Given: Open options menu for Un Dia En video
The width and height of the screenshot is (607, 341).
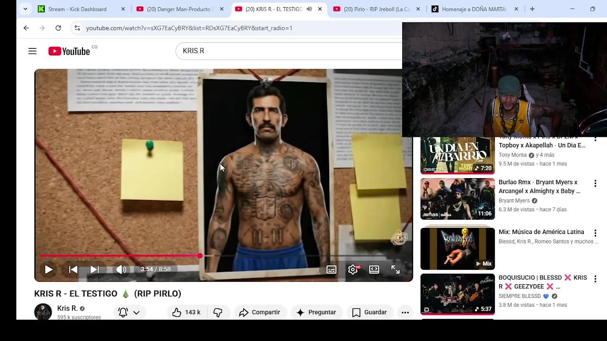Looking at the screenshot, I should [x=595, y=139].
